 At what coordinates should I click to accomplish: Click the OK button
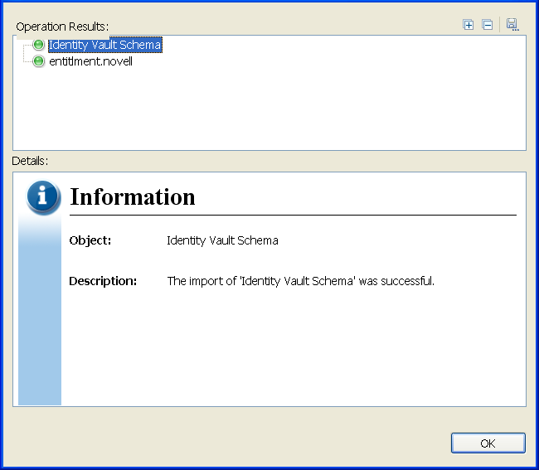pyautogui.click(x=488, y=443)
